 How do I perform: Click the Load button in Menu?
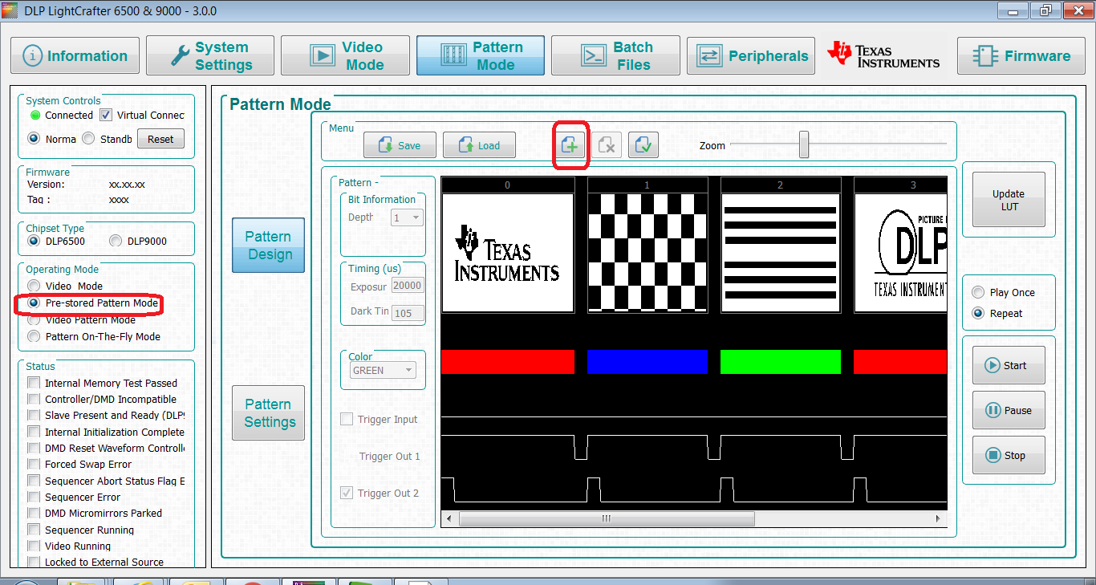pyautogui.click(x=479, y=145)
